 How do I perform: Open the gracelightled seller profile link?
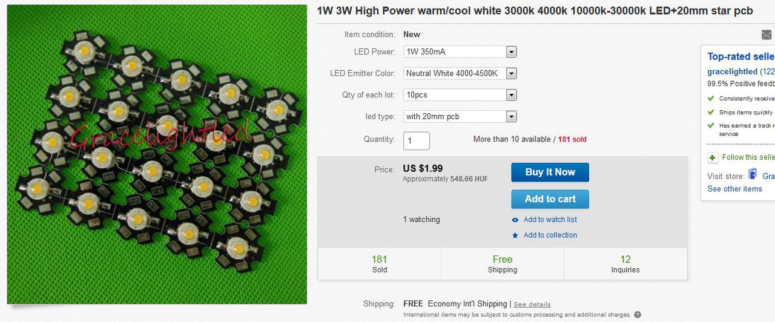[732, 71]
